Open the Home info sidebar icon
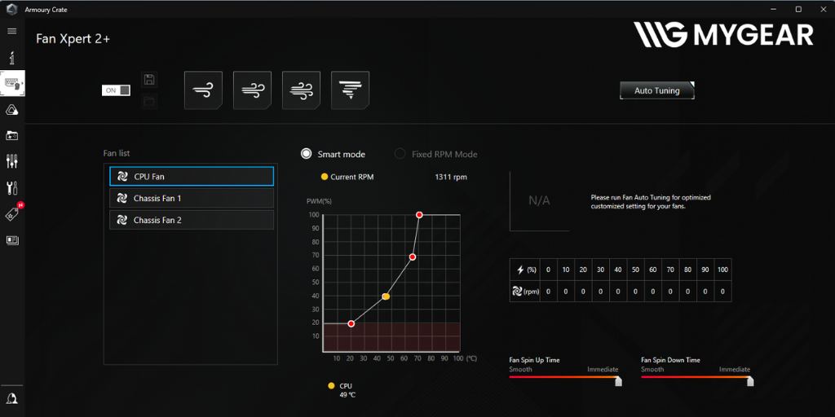The height and width of the screenshot is (417, 835). pyautogui.click(x=11, y=58)
